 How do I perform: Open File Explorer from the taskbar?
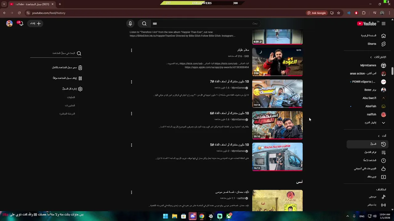click(175, 216)
